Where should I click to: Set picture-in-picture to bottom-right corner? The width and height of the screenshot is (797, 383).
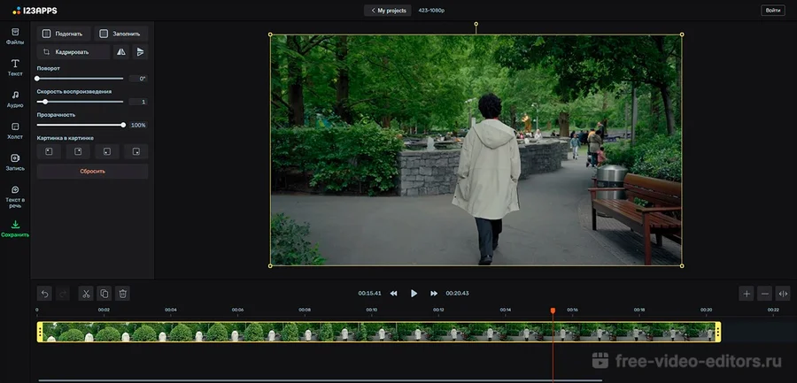[135, 151]
